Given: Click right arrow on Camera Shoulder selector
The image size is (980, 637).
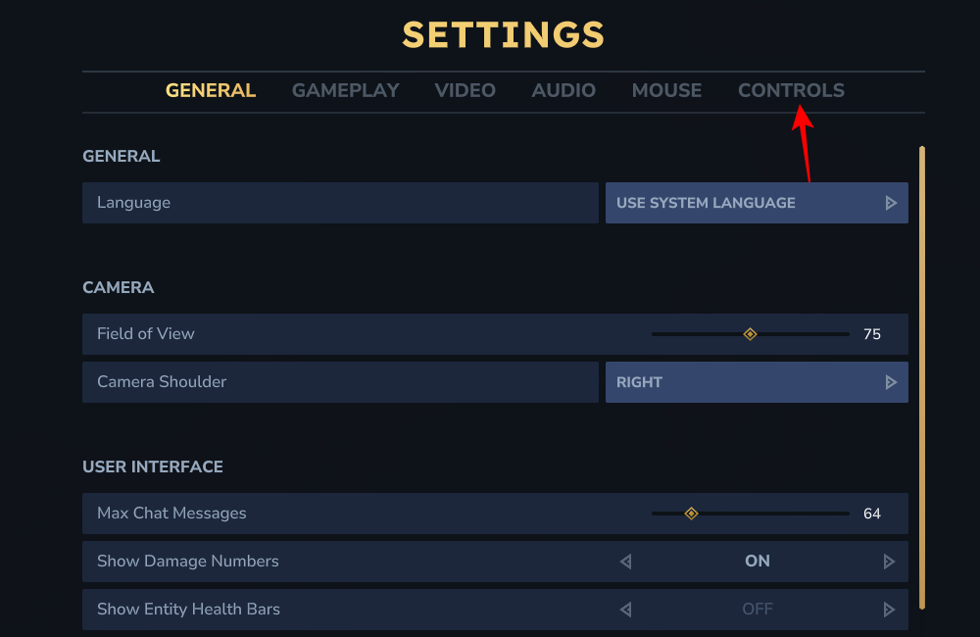Looking at the screenshot, I should [x=891, y=382].
